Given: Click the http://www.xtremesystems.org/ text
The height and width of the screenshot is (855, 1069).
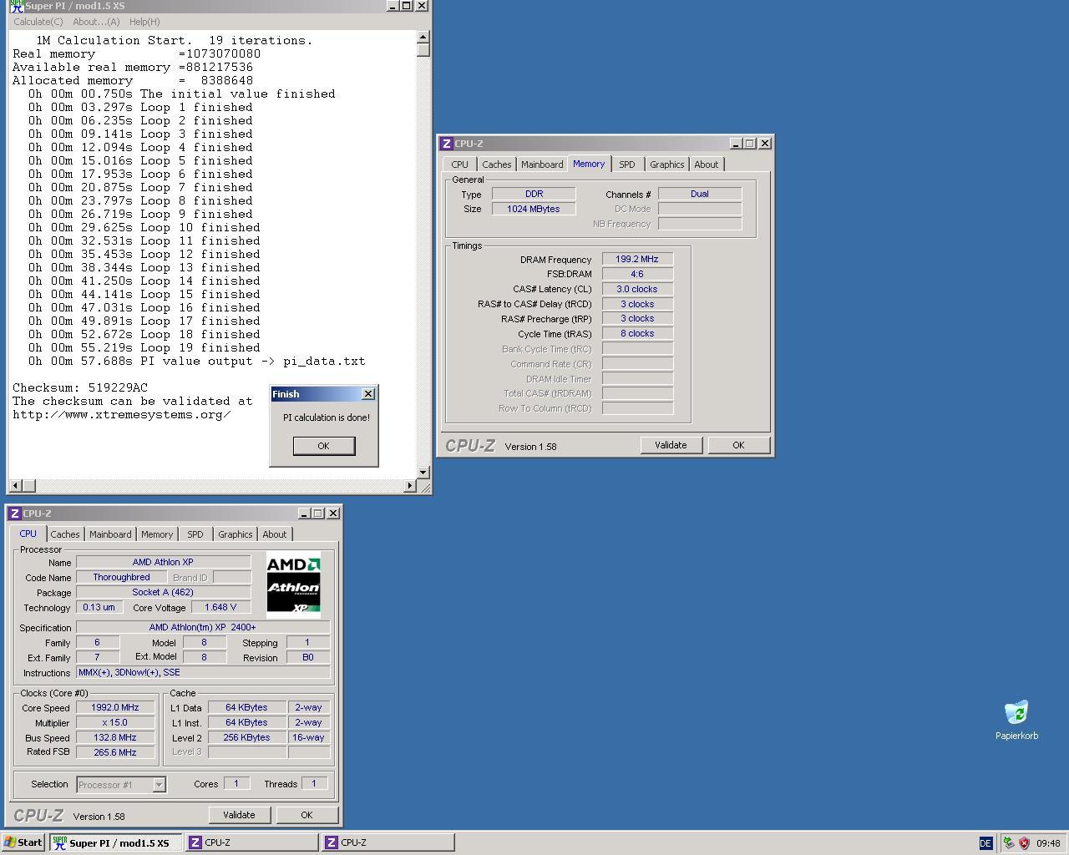Looking at the screenshot, I should [122, 414].
